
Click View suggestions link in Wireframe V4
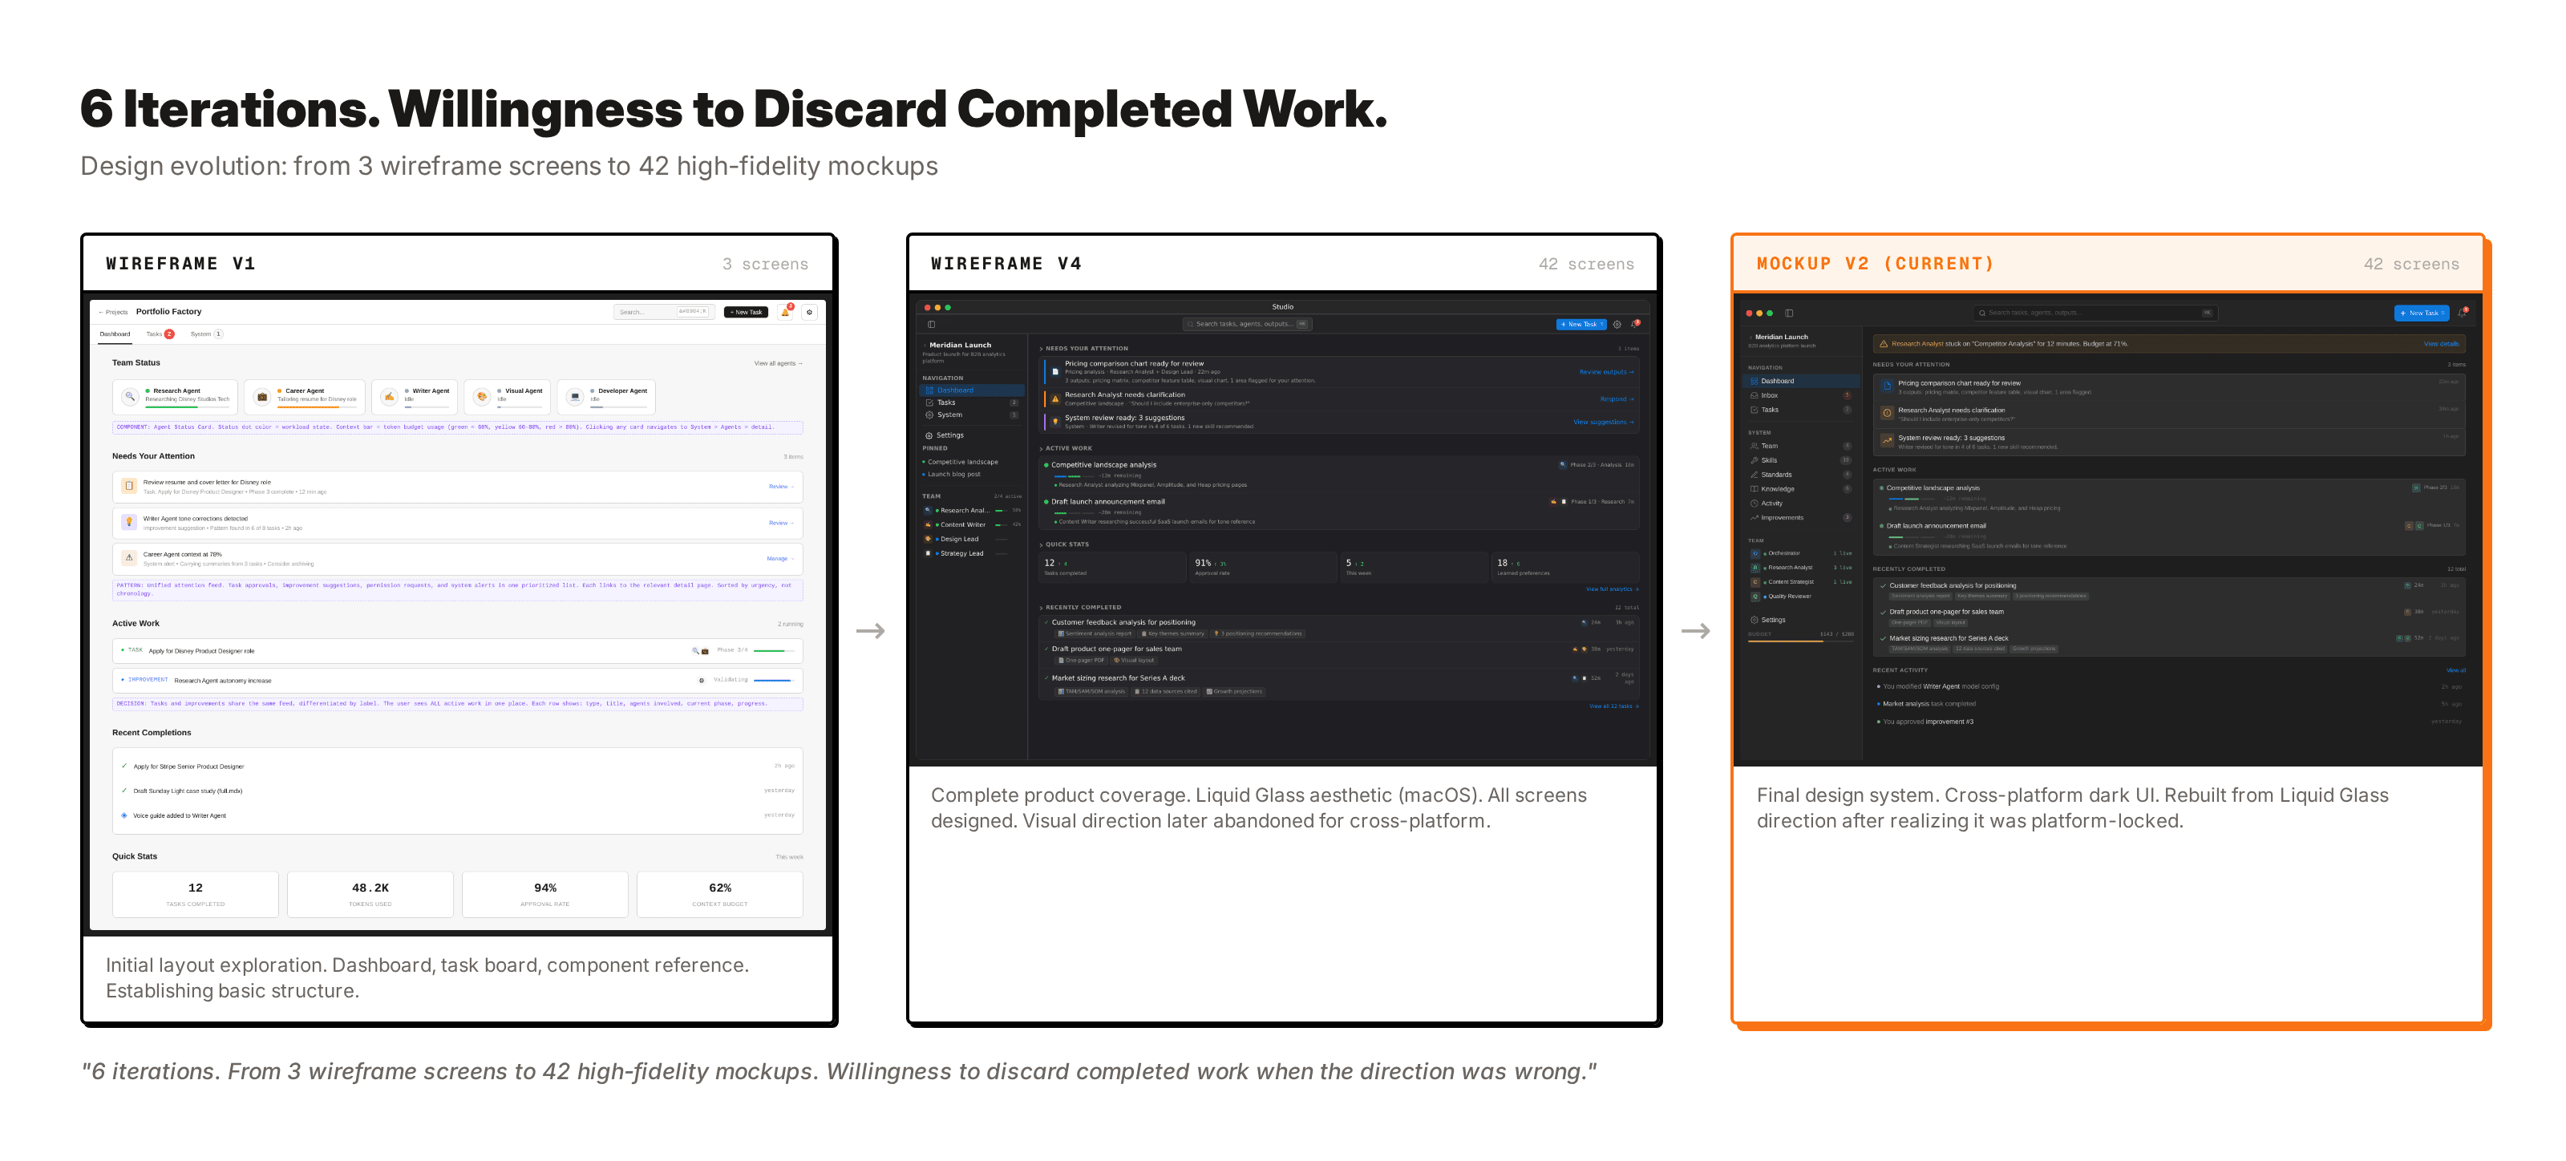1603,423
